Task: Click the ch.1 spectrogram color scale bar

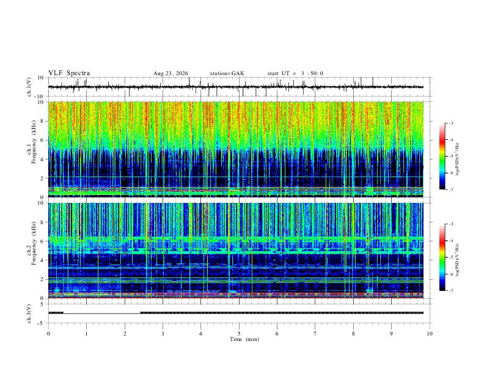Action: [x=442, y=156]
